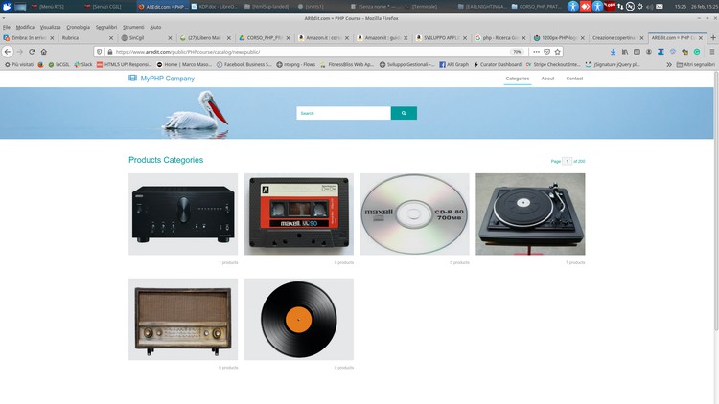The height and width of the screenshot is (404, 719).
Task: Click the page vertical scrollbar
Action: 716,201
